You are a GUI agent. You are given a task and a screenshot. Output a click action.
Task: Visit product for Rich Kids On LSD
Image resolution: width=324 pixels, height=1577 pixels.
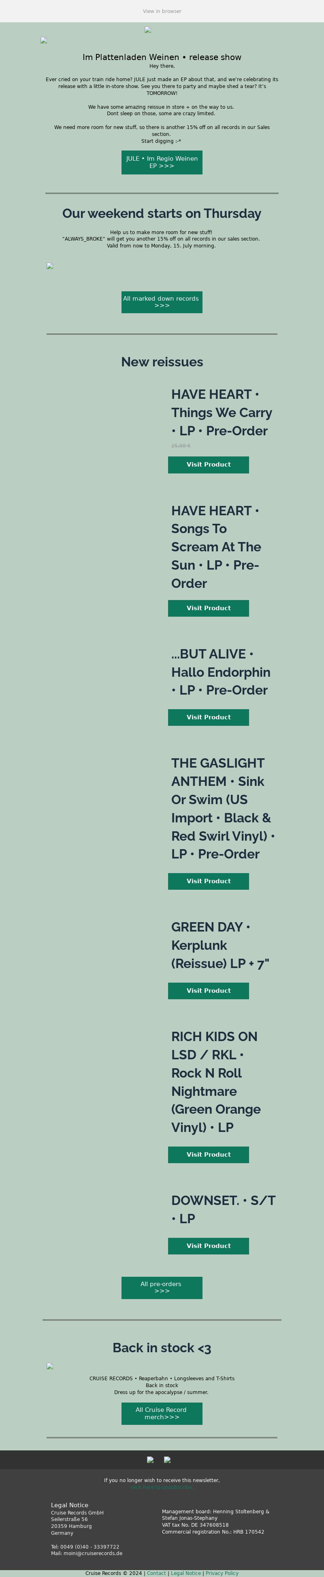[x=209, y=1155]
